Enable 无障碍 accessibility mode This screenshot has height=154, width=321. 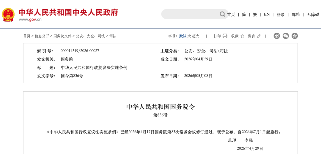click(x=313, y=15)
